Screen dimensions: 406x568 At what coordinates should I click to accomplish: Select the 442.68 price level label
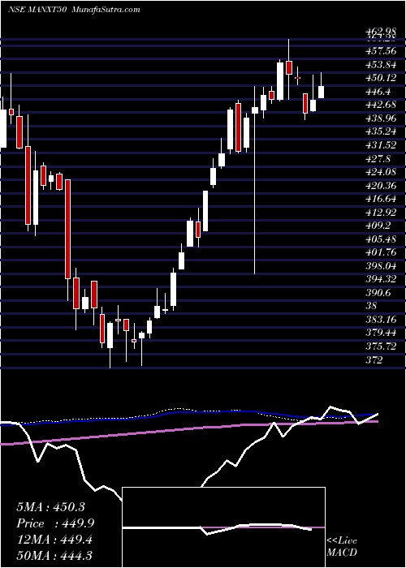pyautogui.click(x=380, y=105)
